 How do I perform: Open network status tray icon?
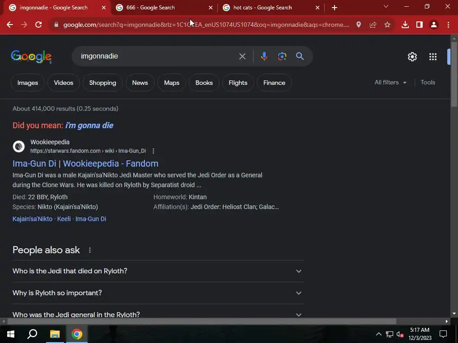390,334
